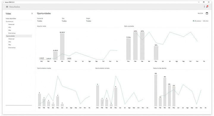214x116 pixels.
Task: Click the green Año anterior legend swatch
Action: click(x=193, y=21)
